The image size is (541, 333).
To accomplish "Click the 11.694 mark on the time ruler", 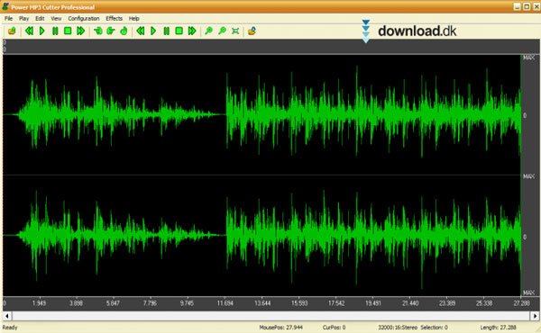I will 225,303.
